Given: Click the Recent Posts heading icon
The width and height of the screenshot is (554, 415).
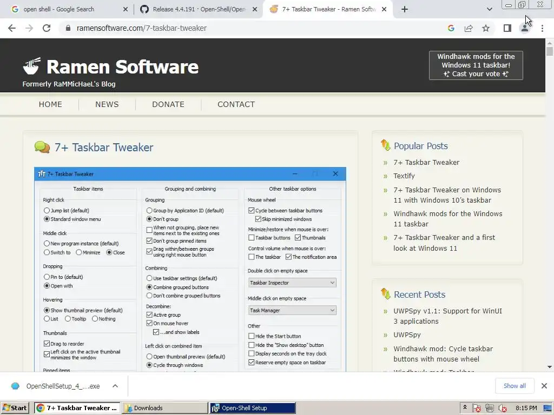Looking at the screenshot, I should click(x=385, y=293).
